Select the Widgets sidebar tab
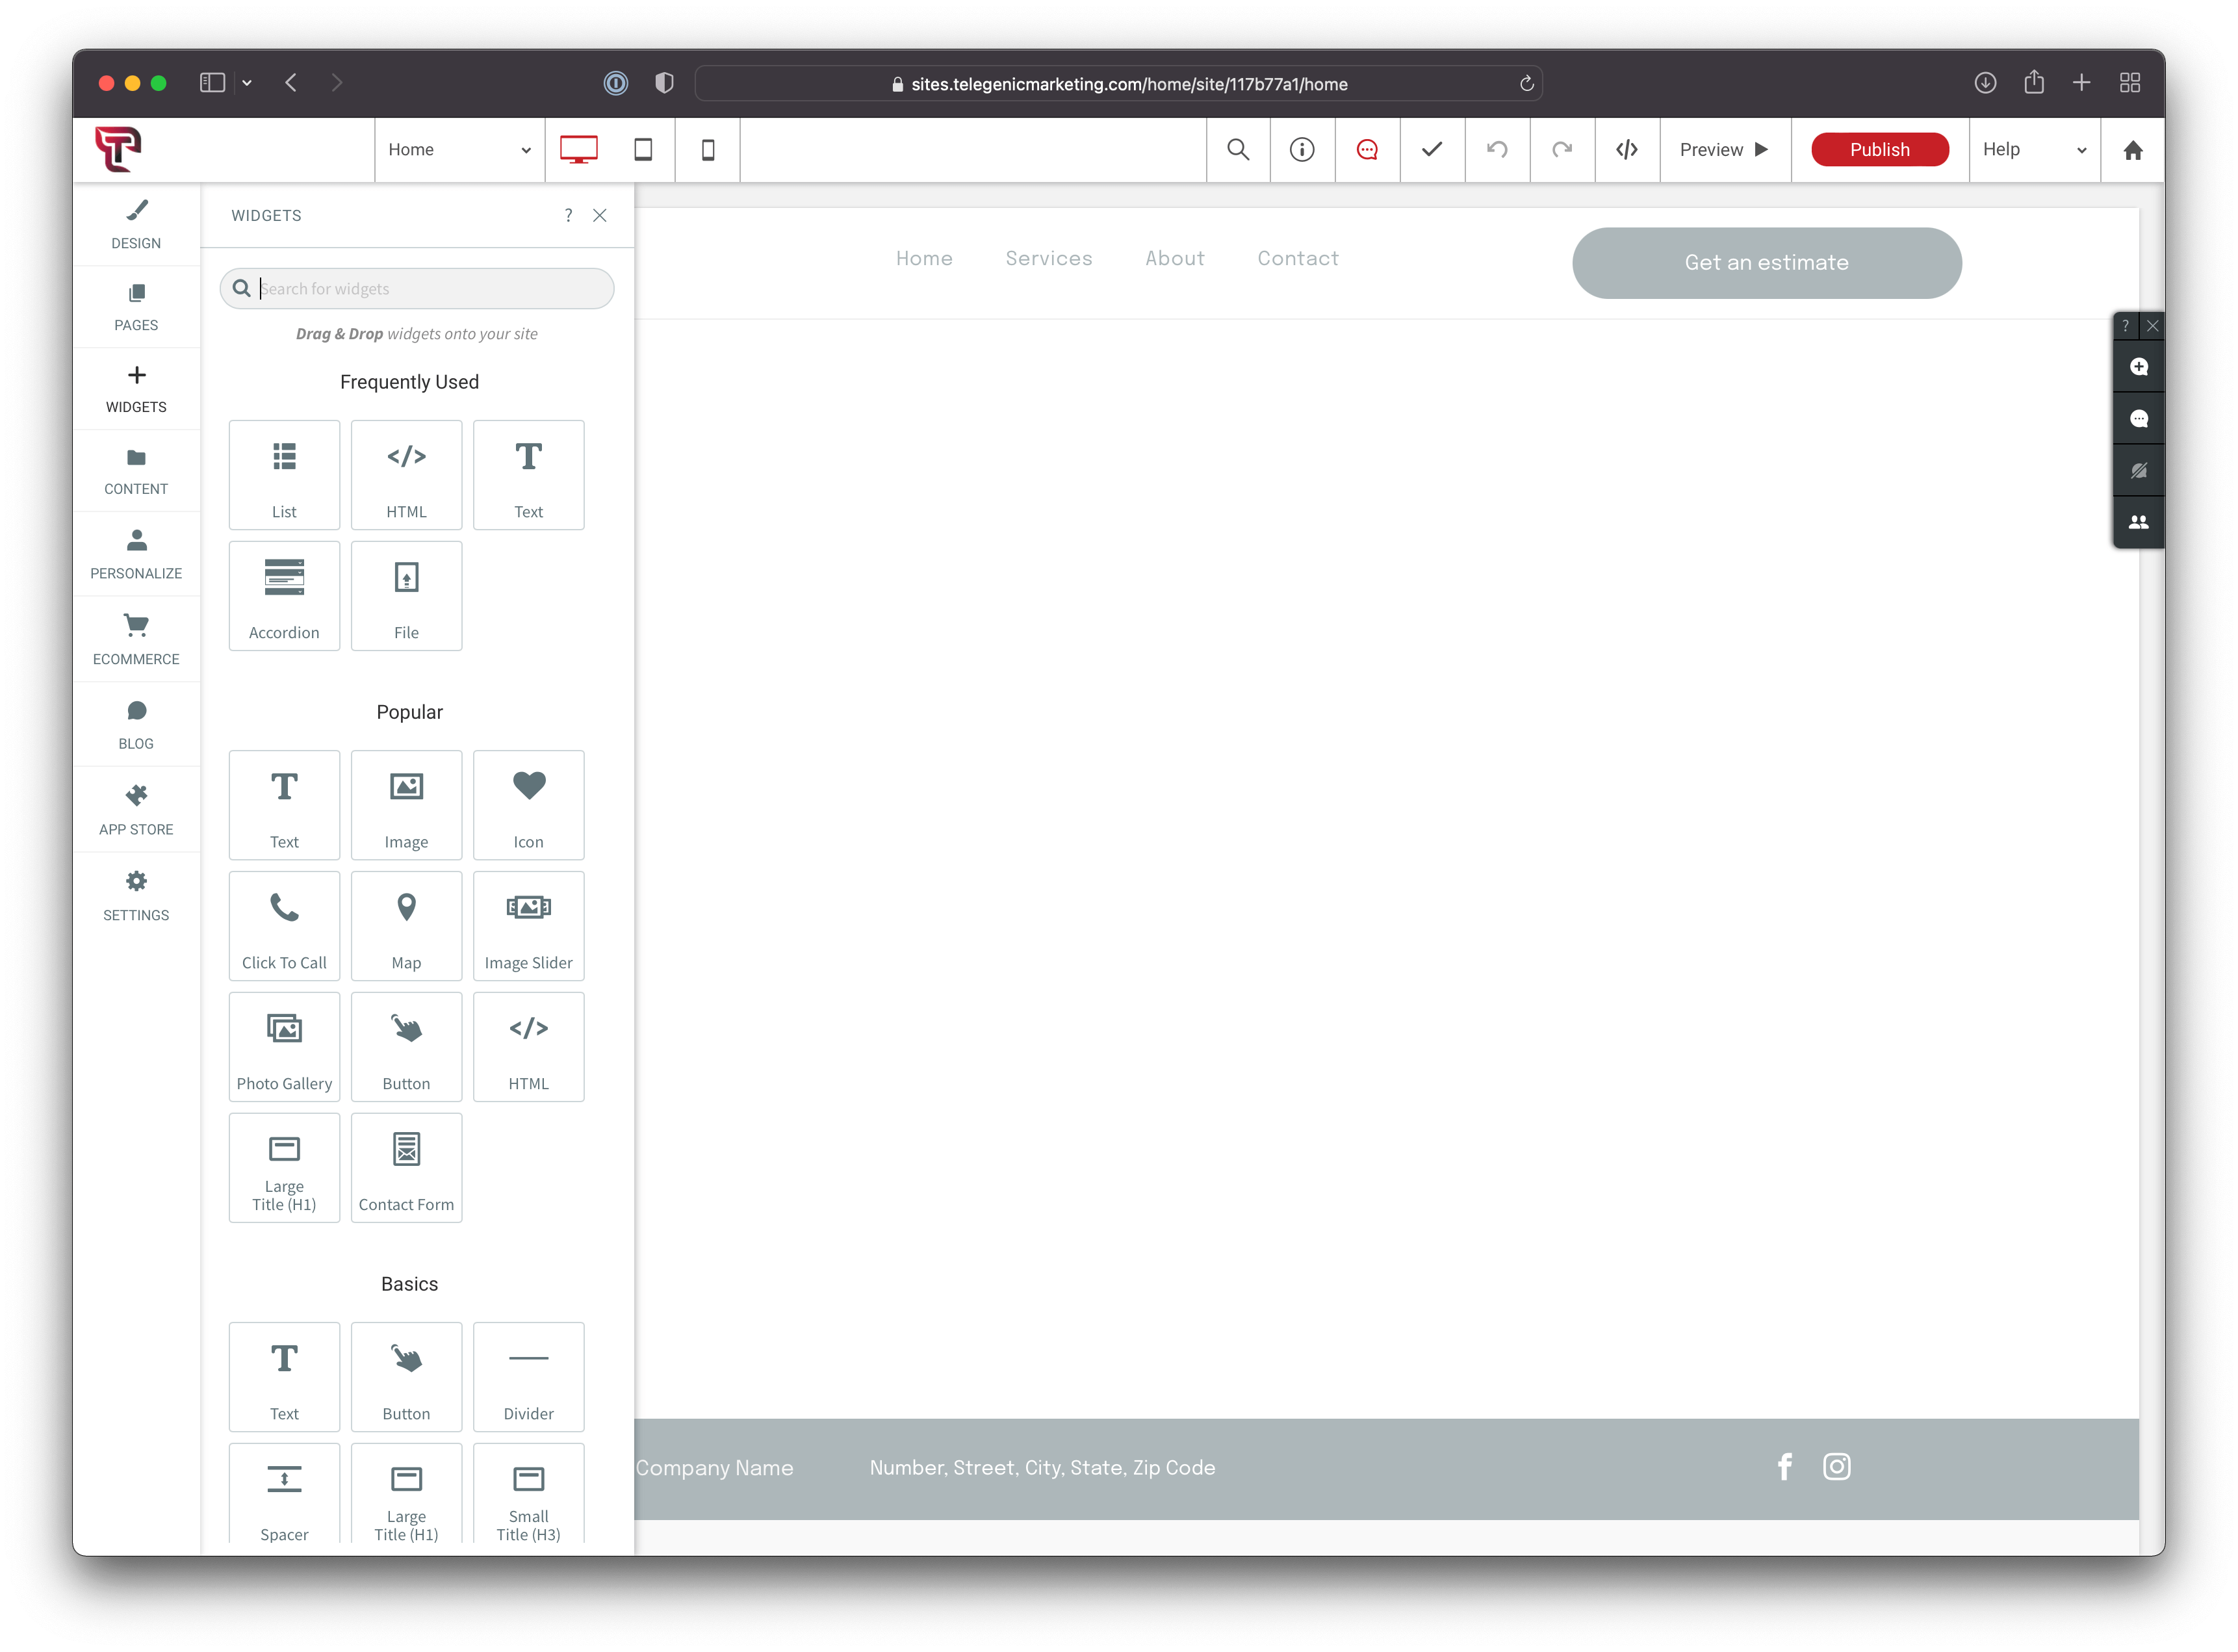The height and width of the screenshot is (1652, 2238). 136,389
